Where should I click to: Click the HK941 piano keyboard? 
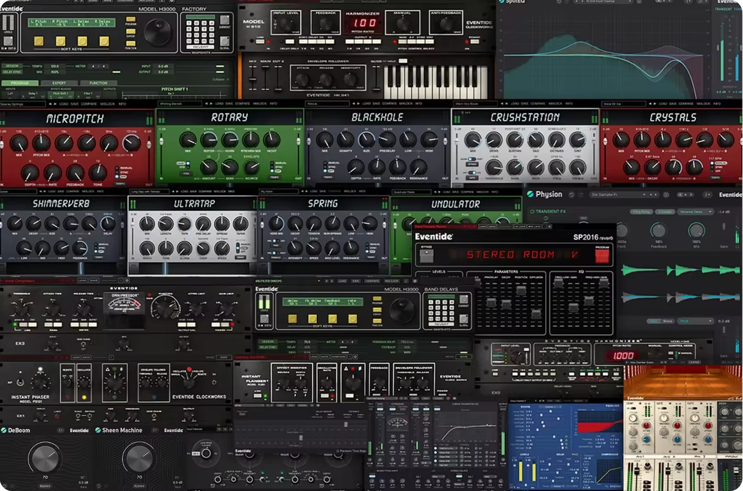(x=435, y=82)
